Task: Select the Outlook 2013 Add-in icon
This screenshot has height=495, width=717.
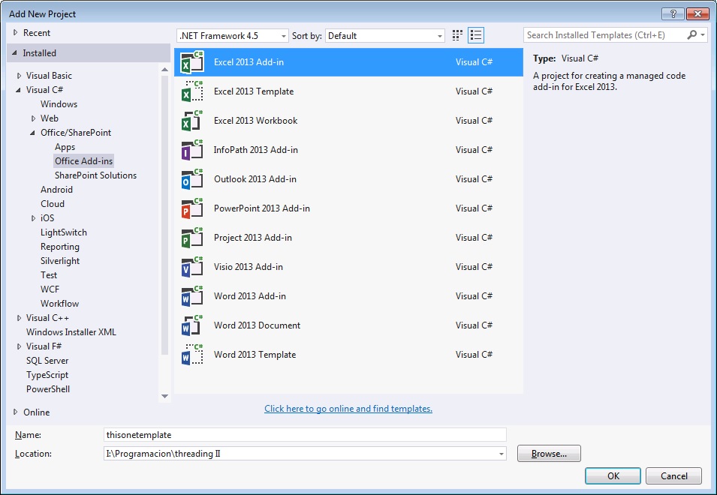Action: click(x=192, y=179)
